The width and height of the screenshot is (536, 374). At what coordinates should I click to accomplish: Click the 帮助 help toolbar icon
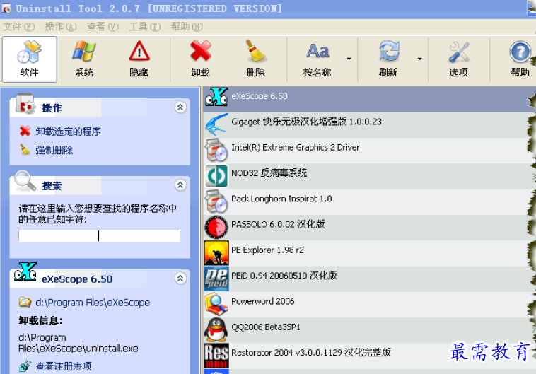click(x=520, y=59)
